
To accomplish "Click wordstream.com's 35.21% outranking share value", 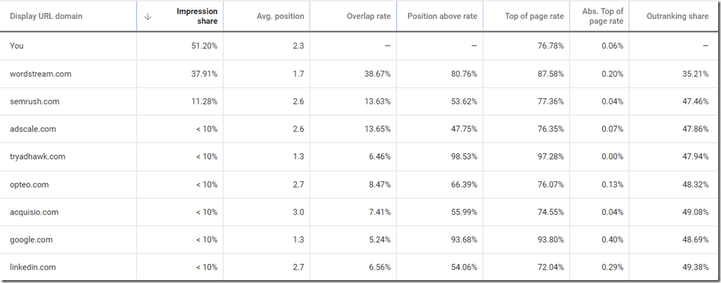I will coord(694,74).
